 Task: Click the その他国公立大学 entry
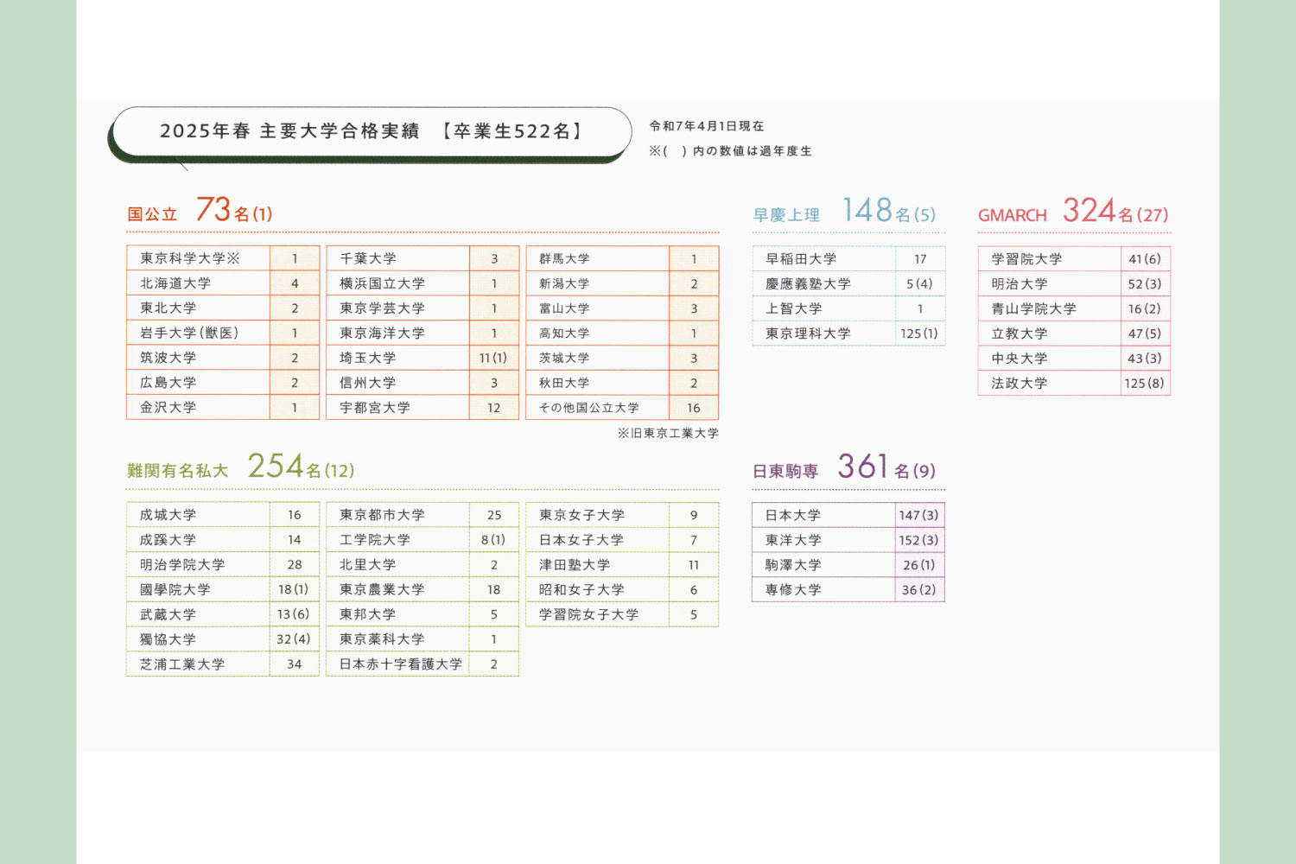click(589, 408)
